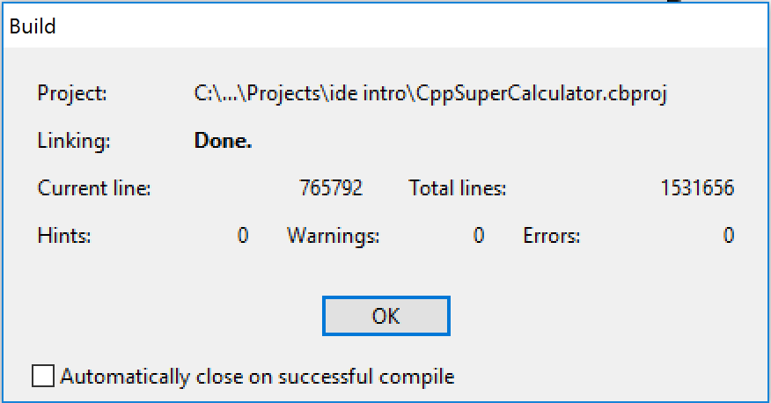The height and width of the screenshot is (403, 771).
Task: Click the Hints label
Action: point(64,236)
